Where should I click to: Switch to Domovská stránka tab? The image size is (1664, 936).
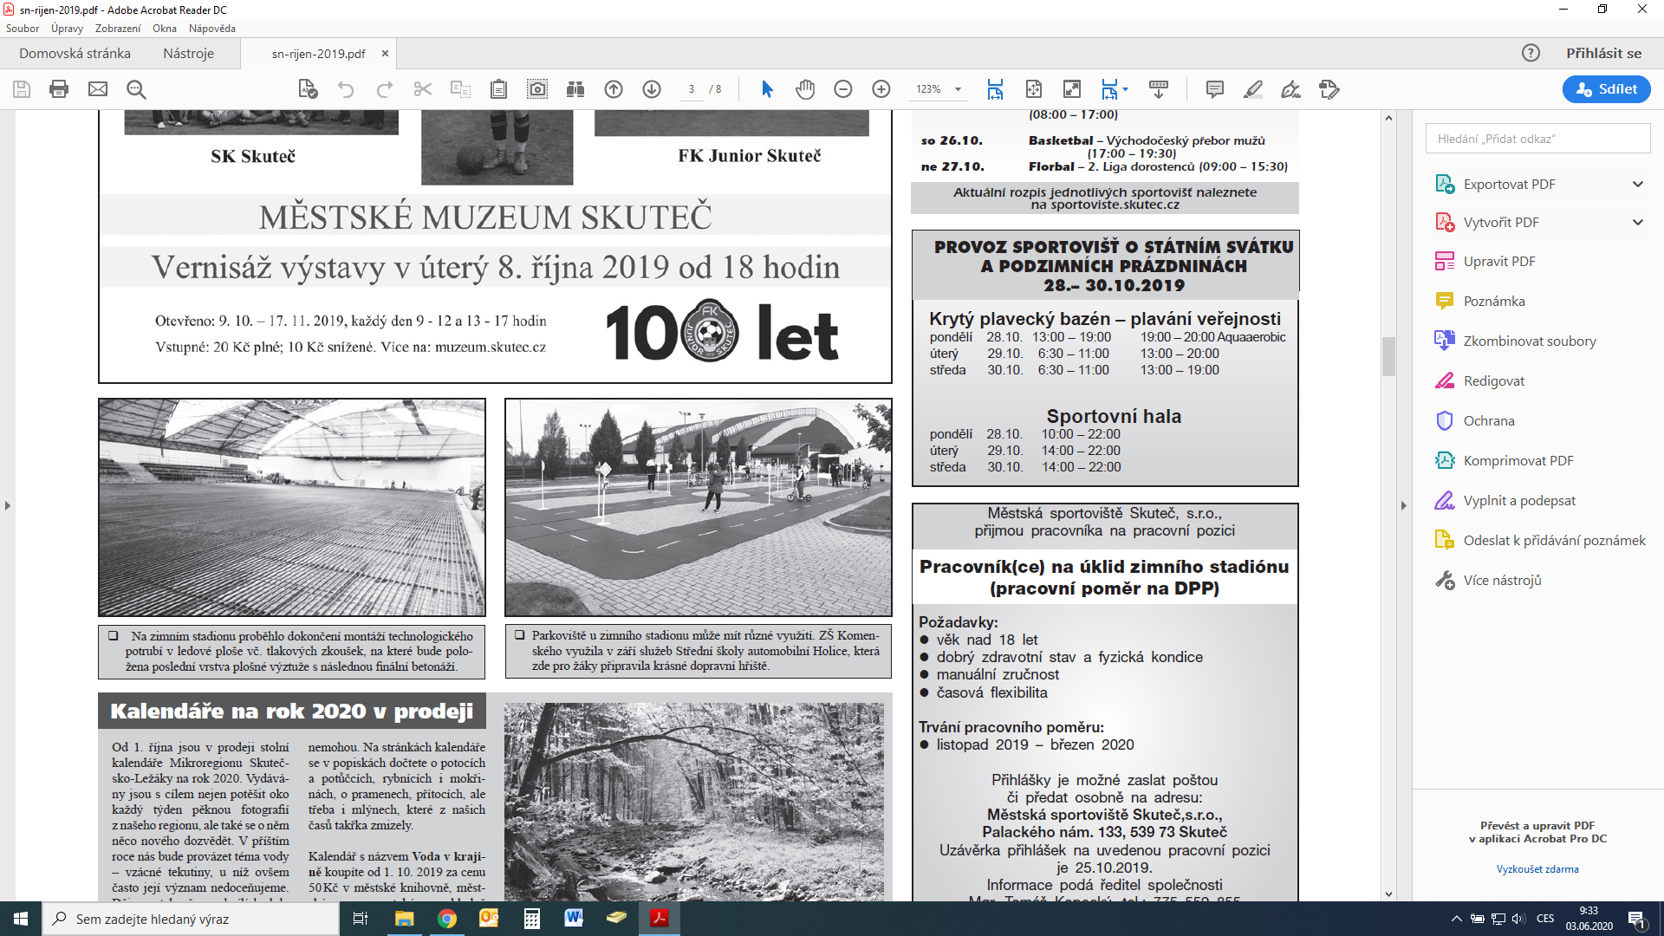75,53
